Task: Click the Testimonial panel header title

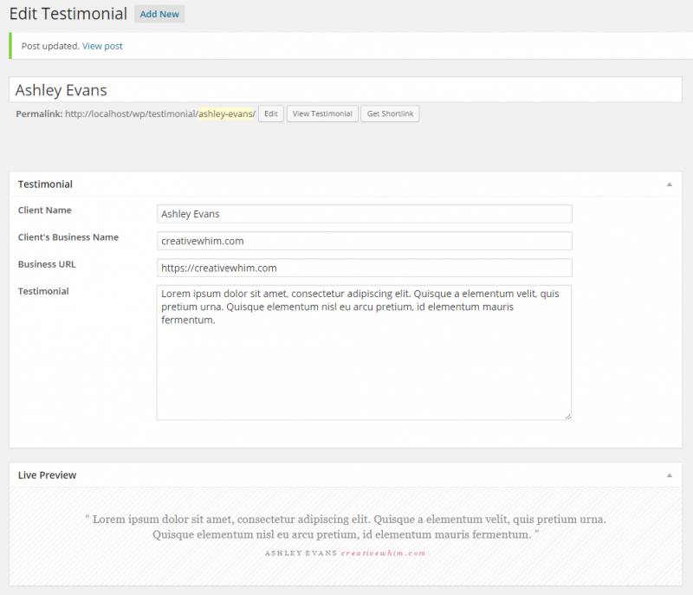Action: [45, 184]
